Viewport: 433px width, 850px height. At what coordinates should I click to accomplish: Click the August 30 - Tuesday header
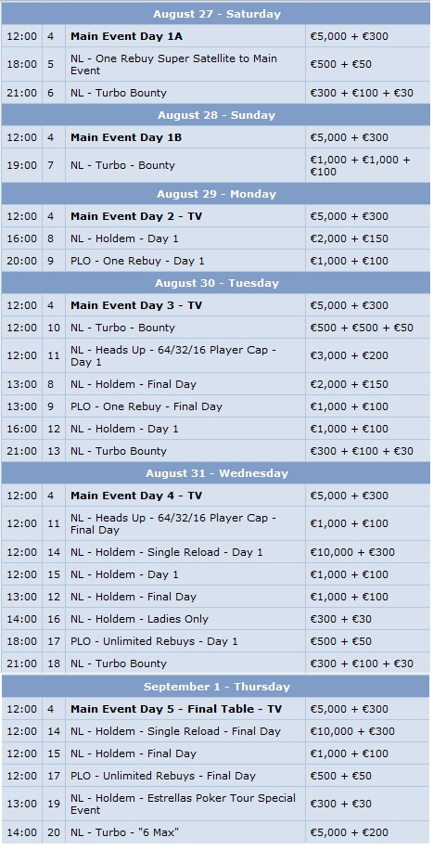(216, 283)
